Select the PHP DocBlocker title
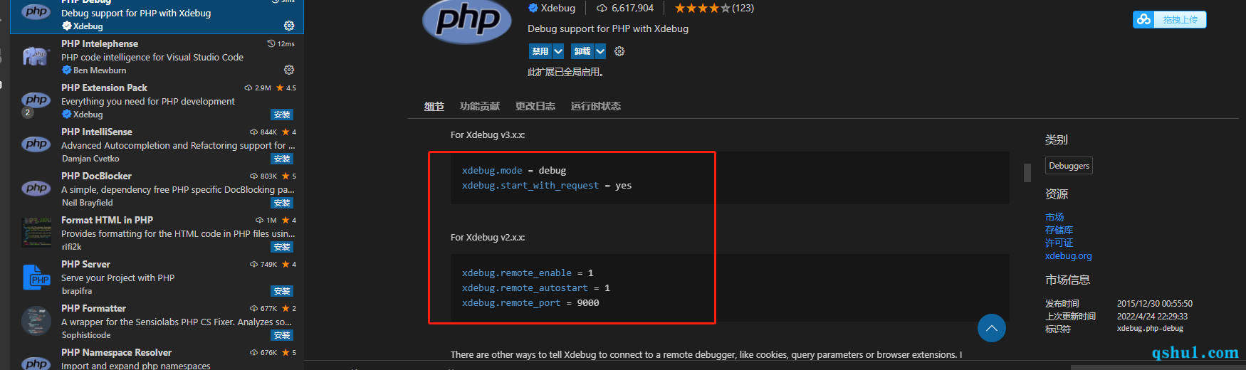1246x370 pixels. (96, 176)
